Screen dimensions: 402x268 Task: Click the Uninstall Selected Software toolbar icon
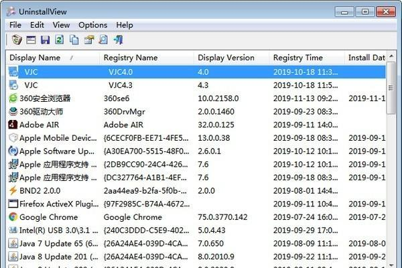17,40
